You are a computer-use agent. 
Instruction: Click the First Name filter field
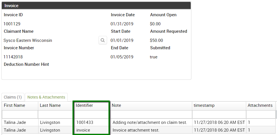click(x=20, y=114)
